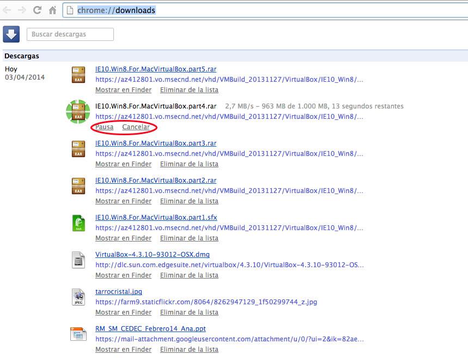Viewport: 468px width, 361px height.
Task: Open IE10.Win8.For.MacVirtualBox.part5.rar file link
Action: pyautogui.click(x=156, y=69)
